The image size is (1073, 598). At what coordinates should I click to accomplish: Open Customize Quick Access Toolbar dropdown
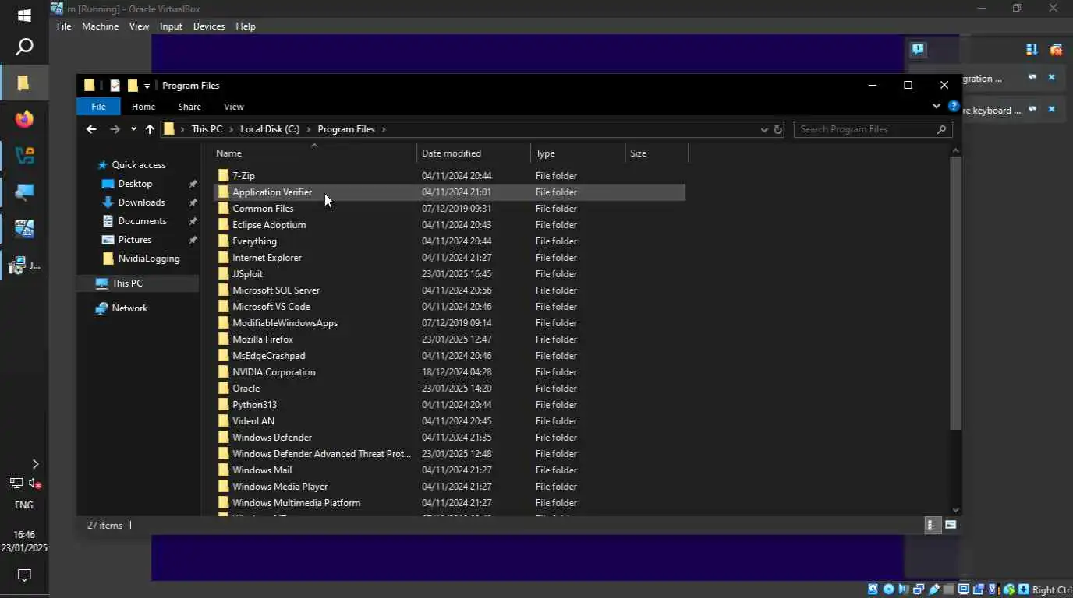[147, 86]
